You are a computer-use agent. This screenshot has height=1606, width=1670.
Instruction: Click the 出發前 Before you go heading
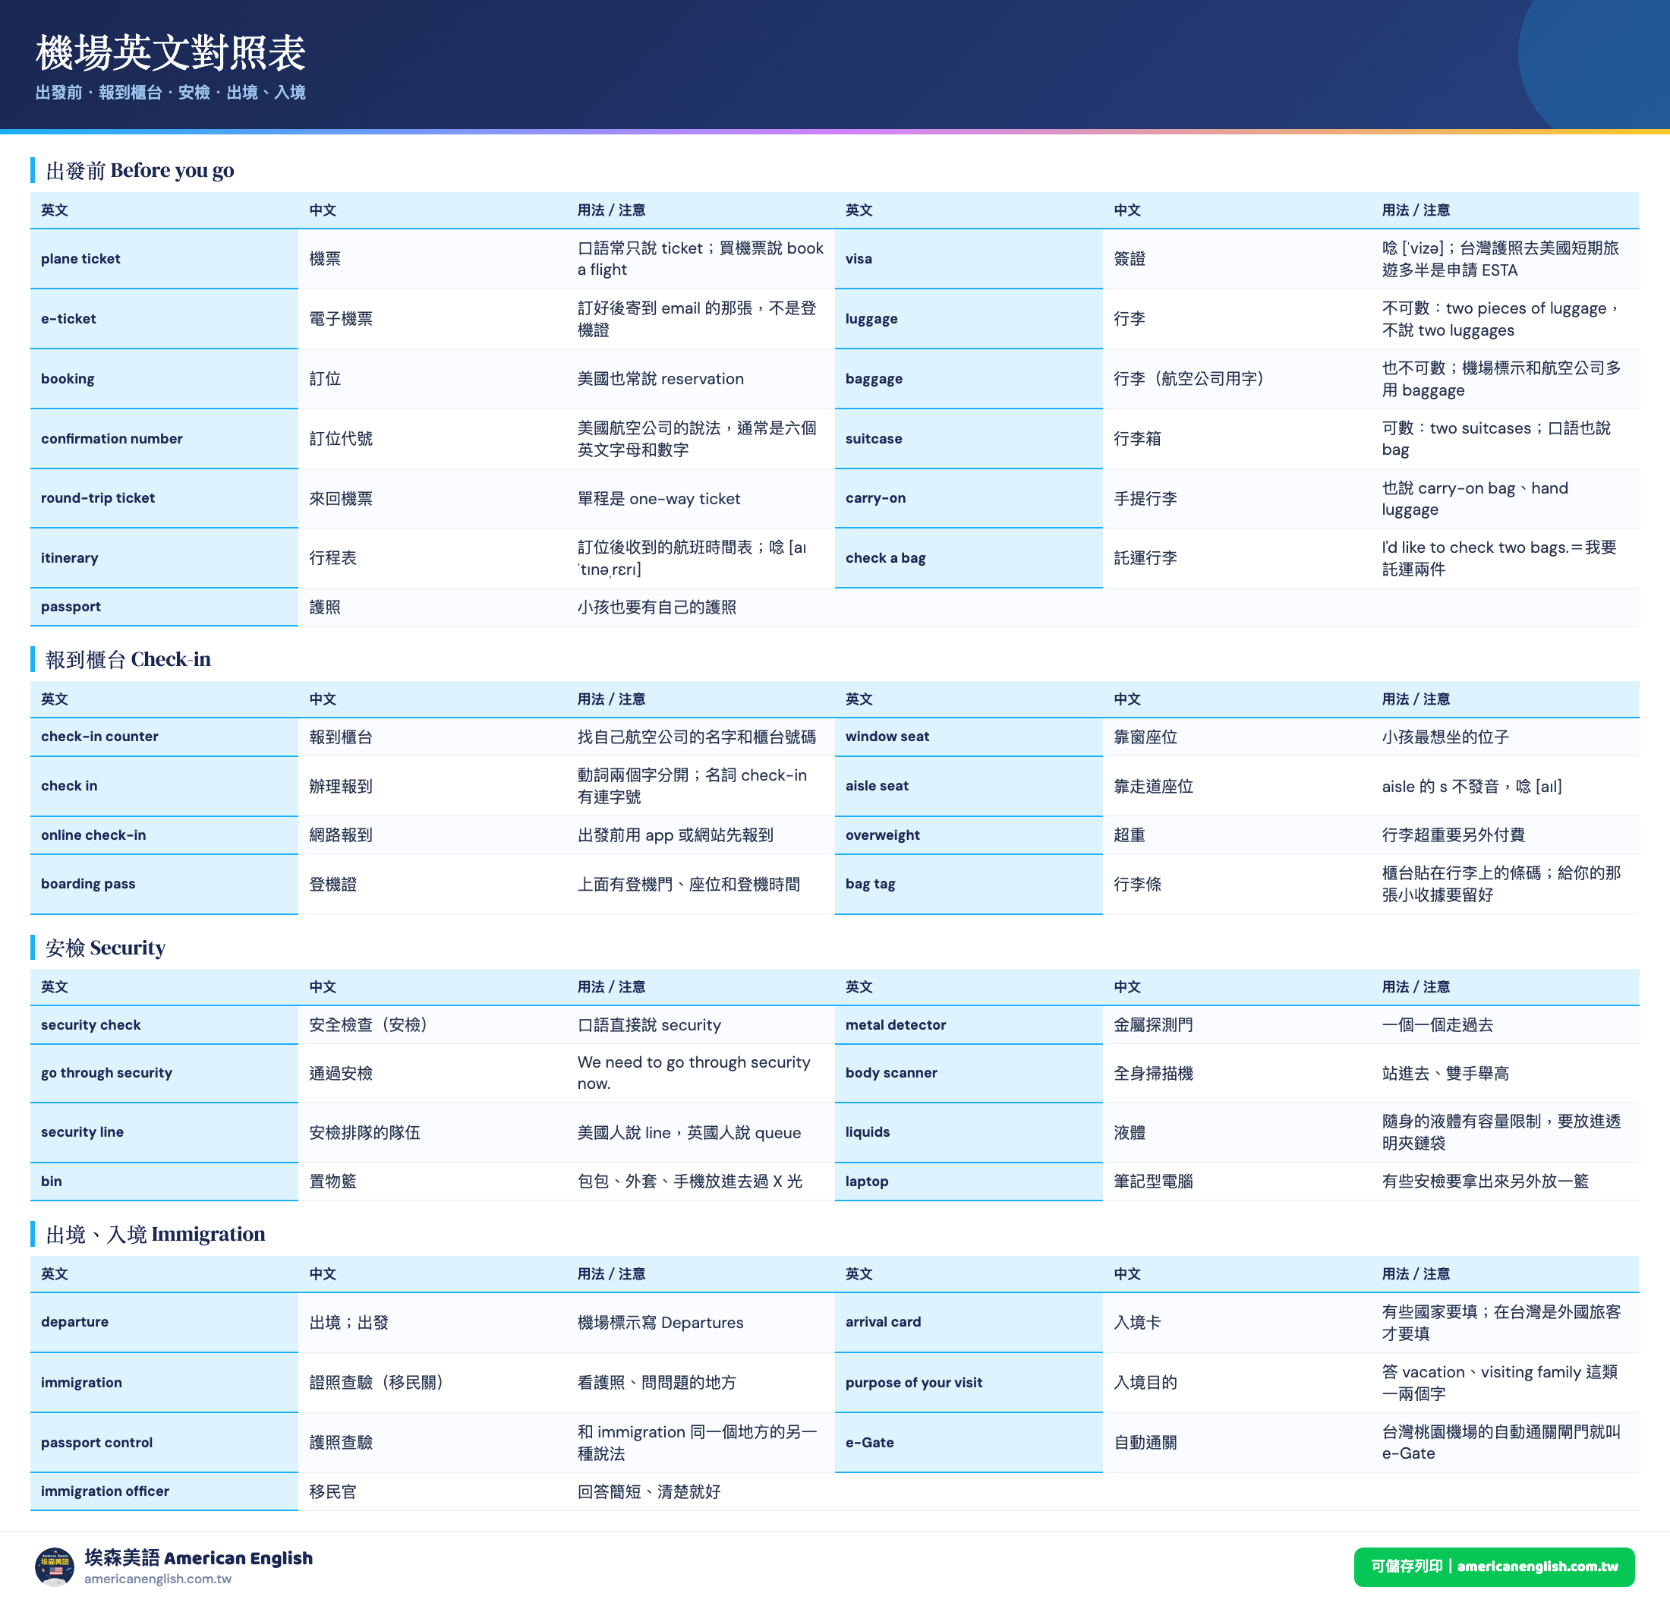(x=140, y=171)
